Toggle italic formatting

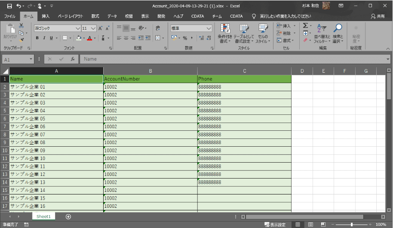pyautogui.click(x=44, y=38)
